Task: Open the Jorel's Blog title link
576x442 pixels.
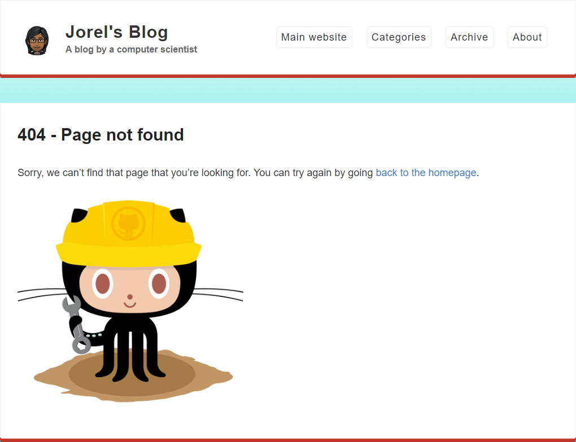Action: click(117, 32)
